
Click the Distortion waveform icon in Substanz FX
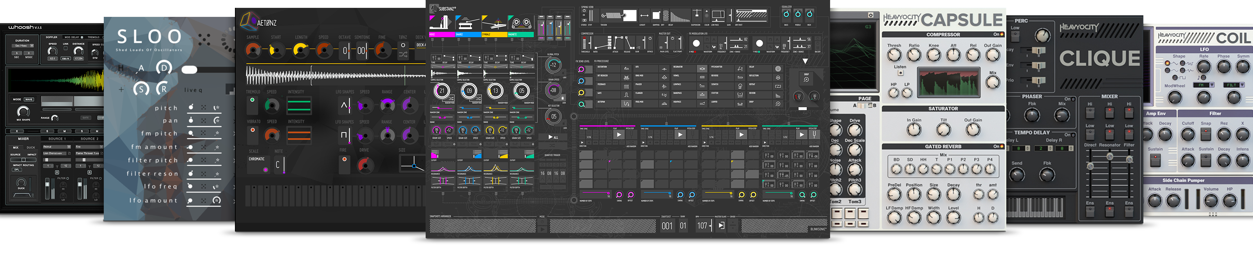(626, 69)
